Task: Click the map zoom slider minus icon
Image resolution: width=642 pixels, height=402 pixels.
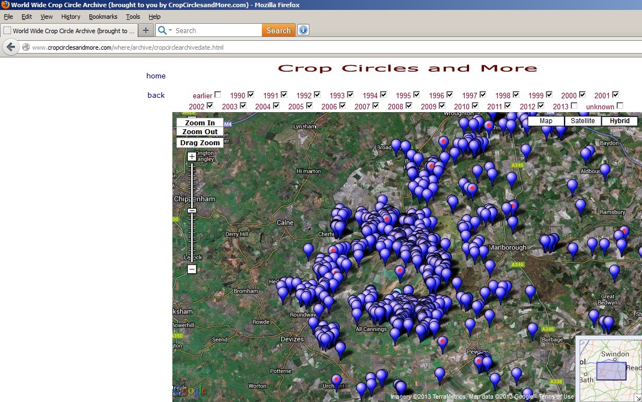Action: 192,269
